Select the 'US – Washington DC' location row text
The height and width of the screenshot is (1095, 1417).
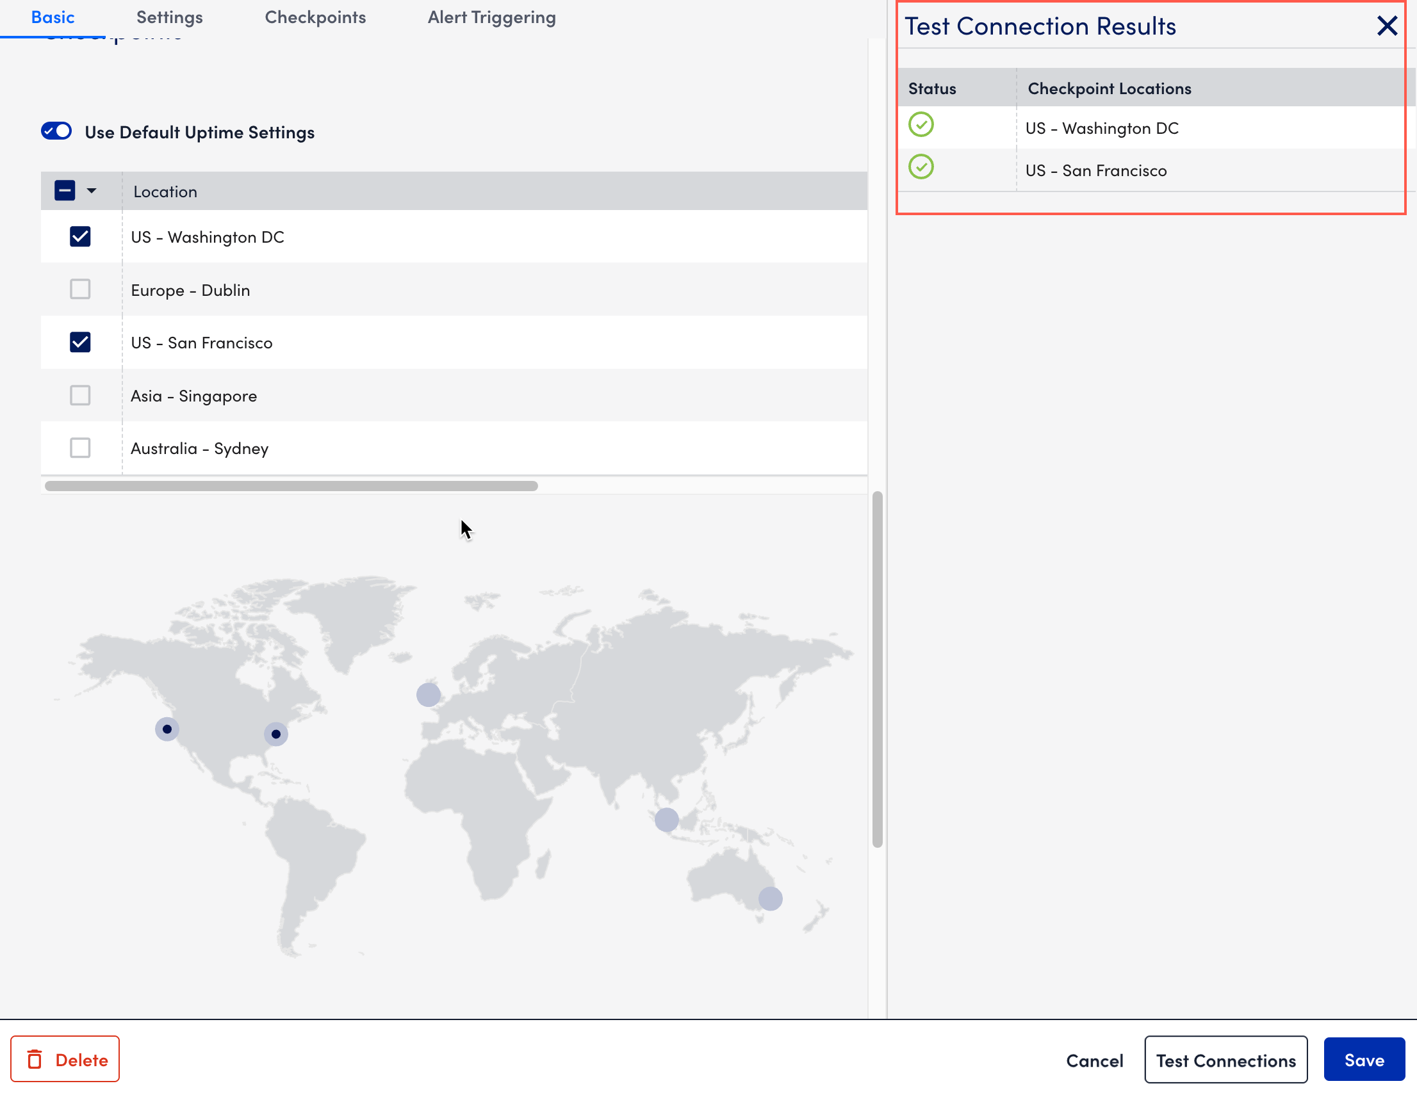click(x=208, y=237)
